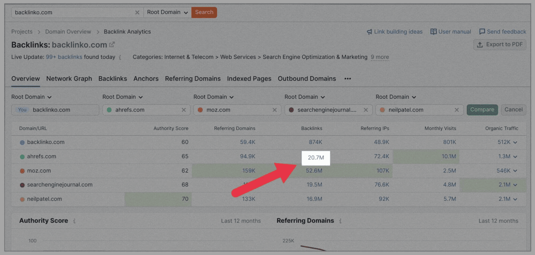Click 10.1M monthly visits for ahrefs.com
Image resolution: width=535 pixels, height=255 pixels.
pos(449,157)
